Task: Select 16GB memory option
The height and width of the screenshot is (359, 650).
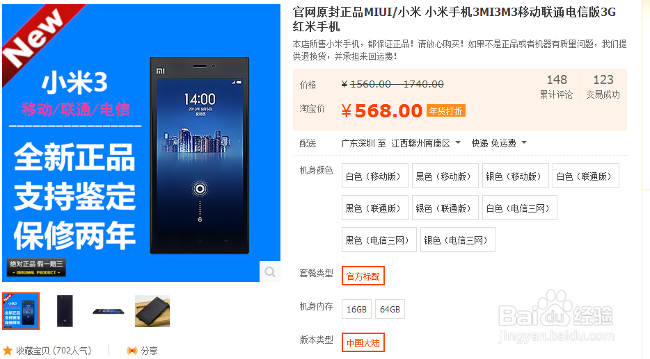Action: pyautogui.click(x=356, y=309)
